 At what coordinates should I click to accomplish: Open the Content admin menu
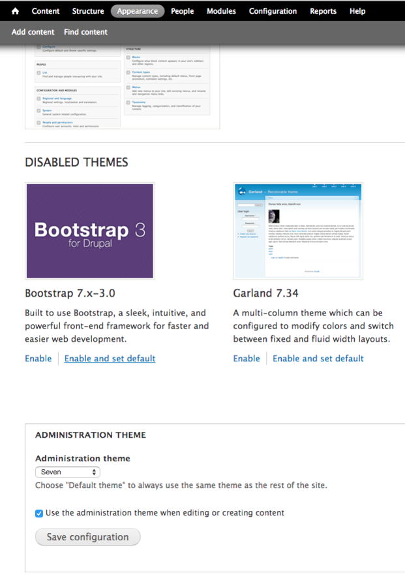click(46, 11)
